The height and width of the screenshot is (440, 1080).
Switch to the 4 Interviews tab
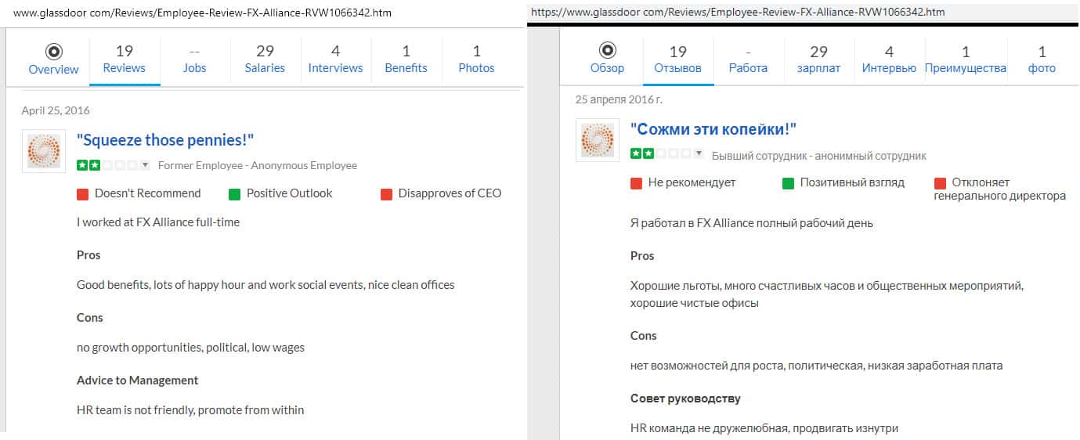tap(335, 60)
